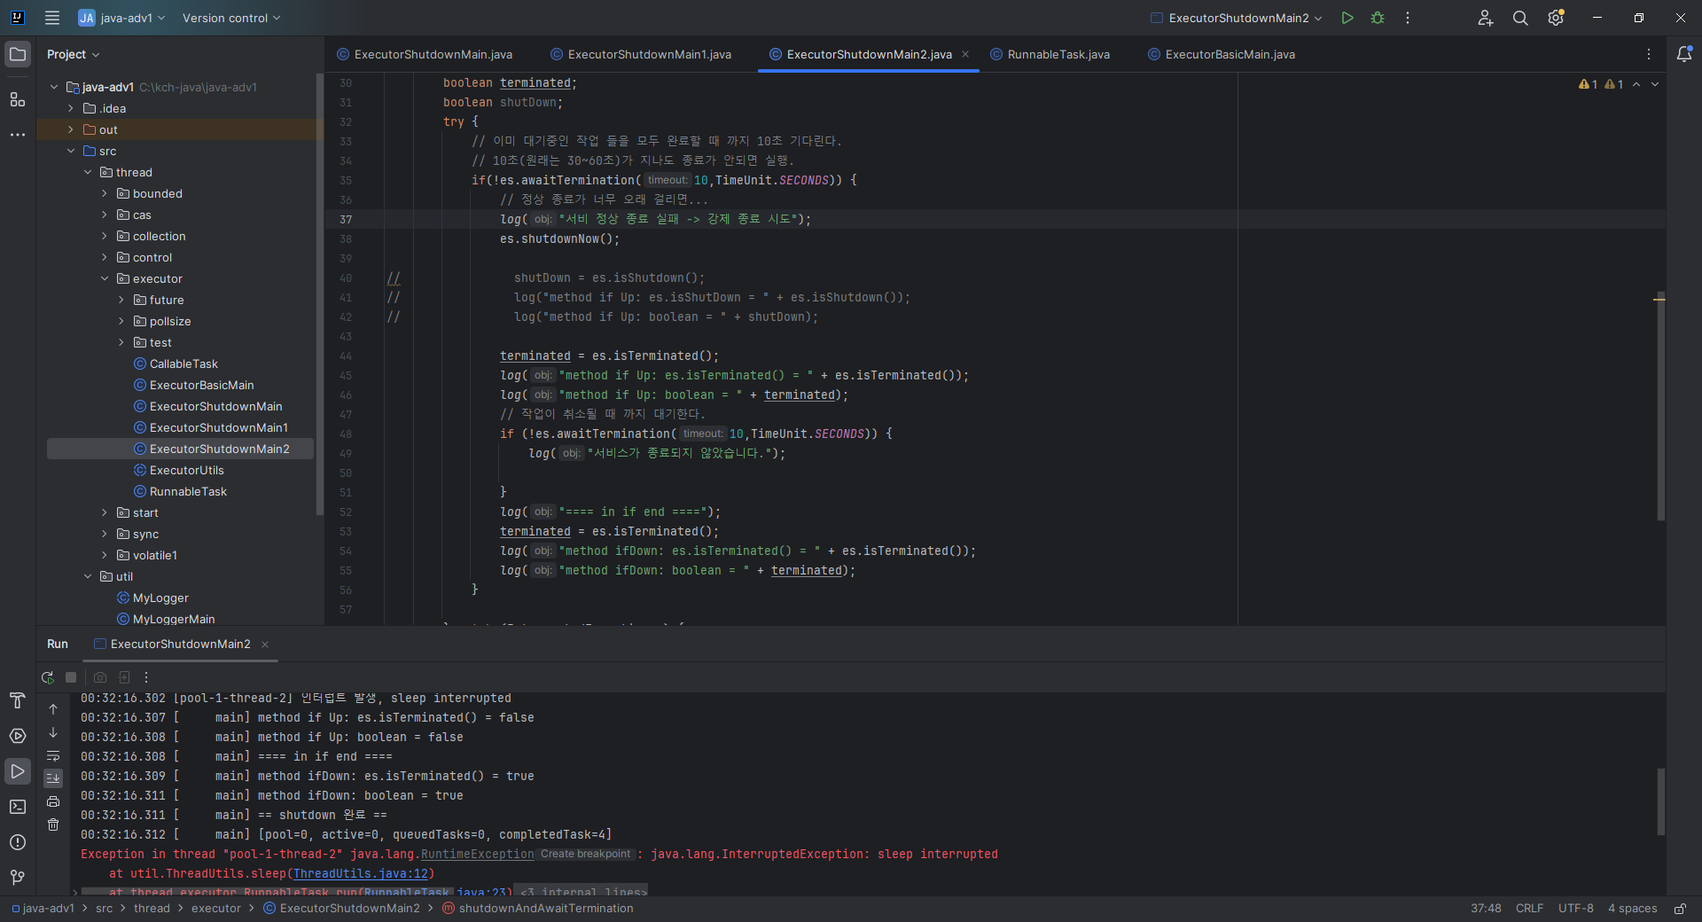Switch to RunnableTask.java tab

(1050, 55)
